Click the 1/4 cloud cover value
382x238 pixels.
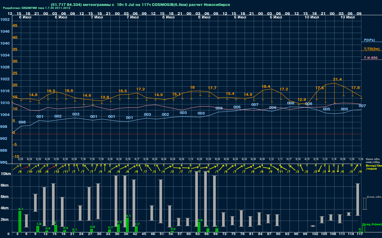tap(334, 159)
